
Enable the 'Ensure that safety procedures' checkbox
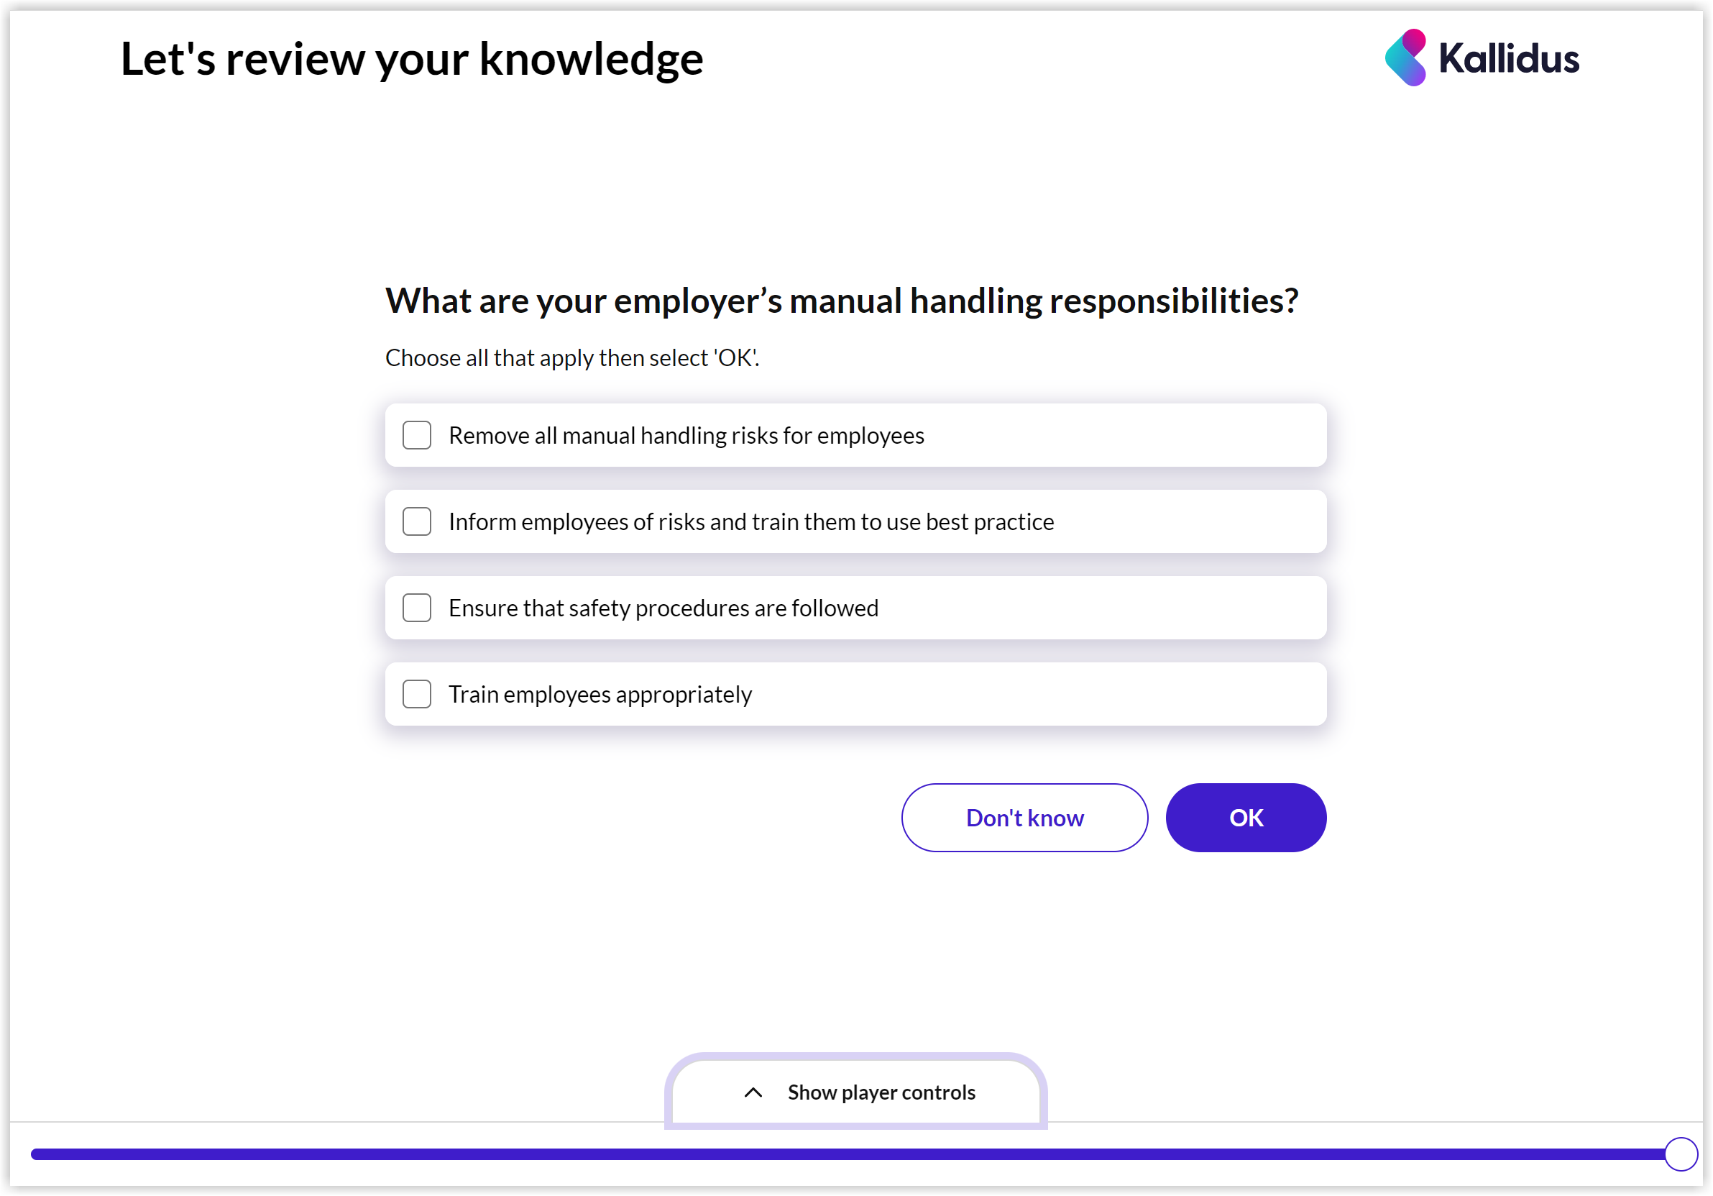coord(416,608)
